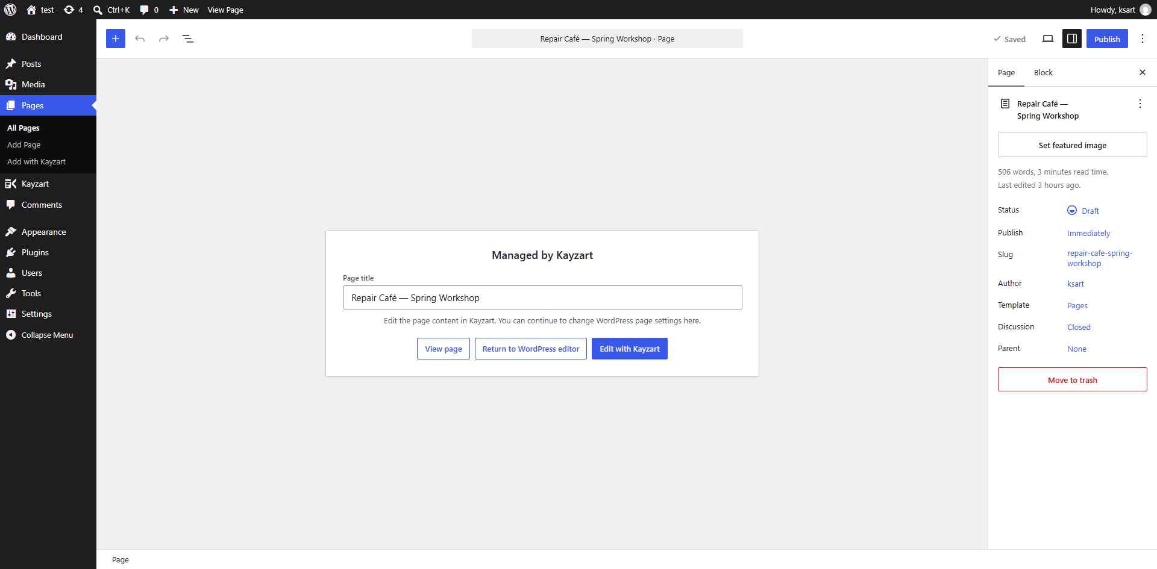Open the Document Overview list
The height and width of the screenshot is (569, 1157).
(188, 39)
